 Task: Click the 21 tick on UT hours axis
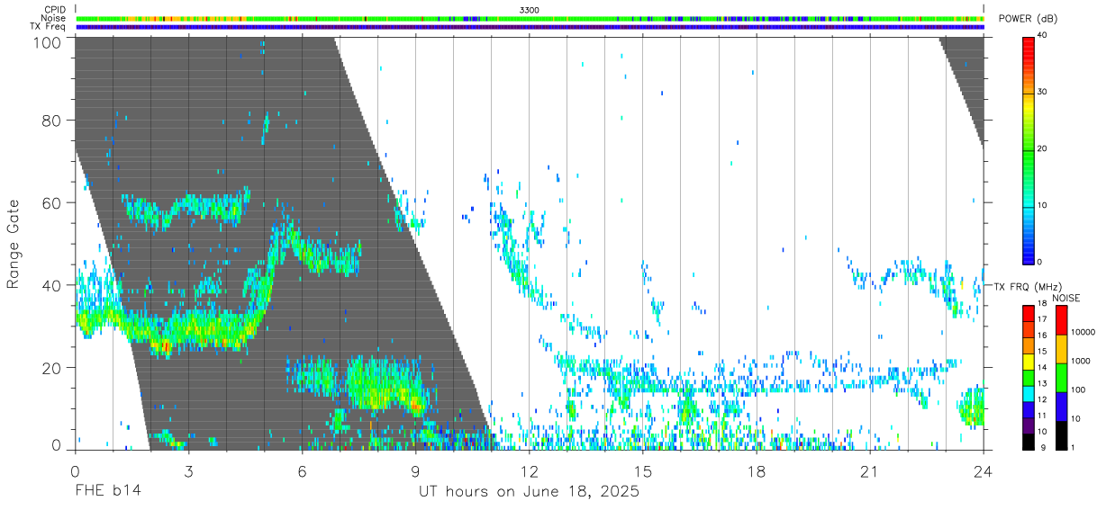coord(869,471)
